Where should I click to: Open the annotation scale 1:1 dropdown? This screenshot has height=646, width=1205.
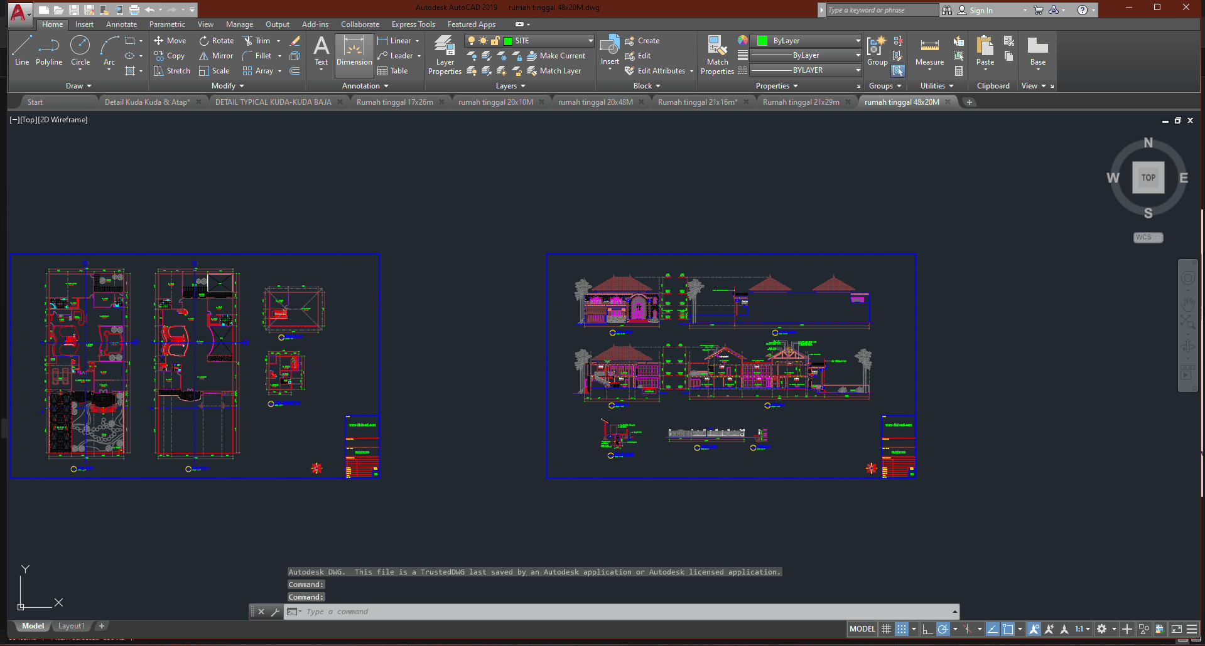click(1082, 629)
